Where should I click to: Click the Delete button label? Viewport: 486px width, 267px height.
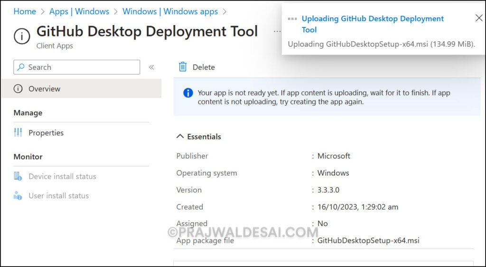point(204,67)
